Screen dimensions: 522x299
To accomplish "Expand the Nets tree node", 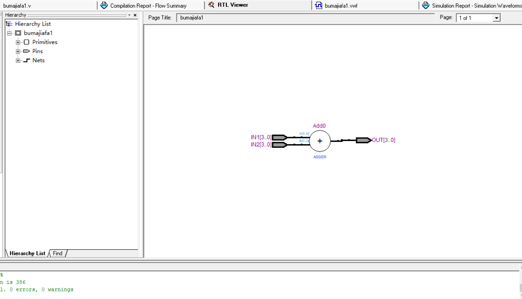I will [18, 60].
